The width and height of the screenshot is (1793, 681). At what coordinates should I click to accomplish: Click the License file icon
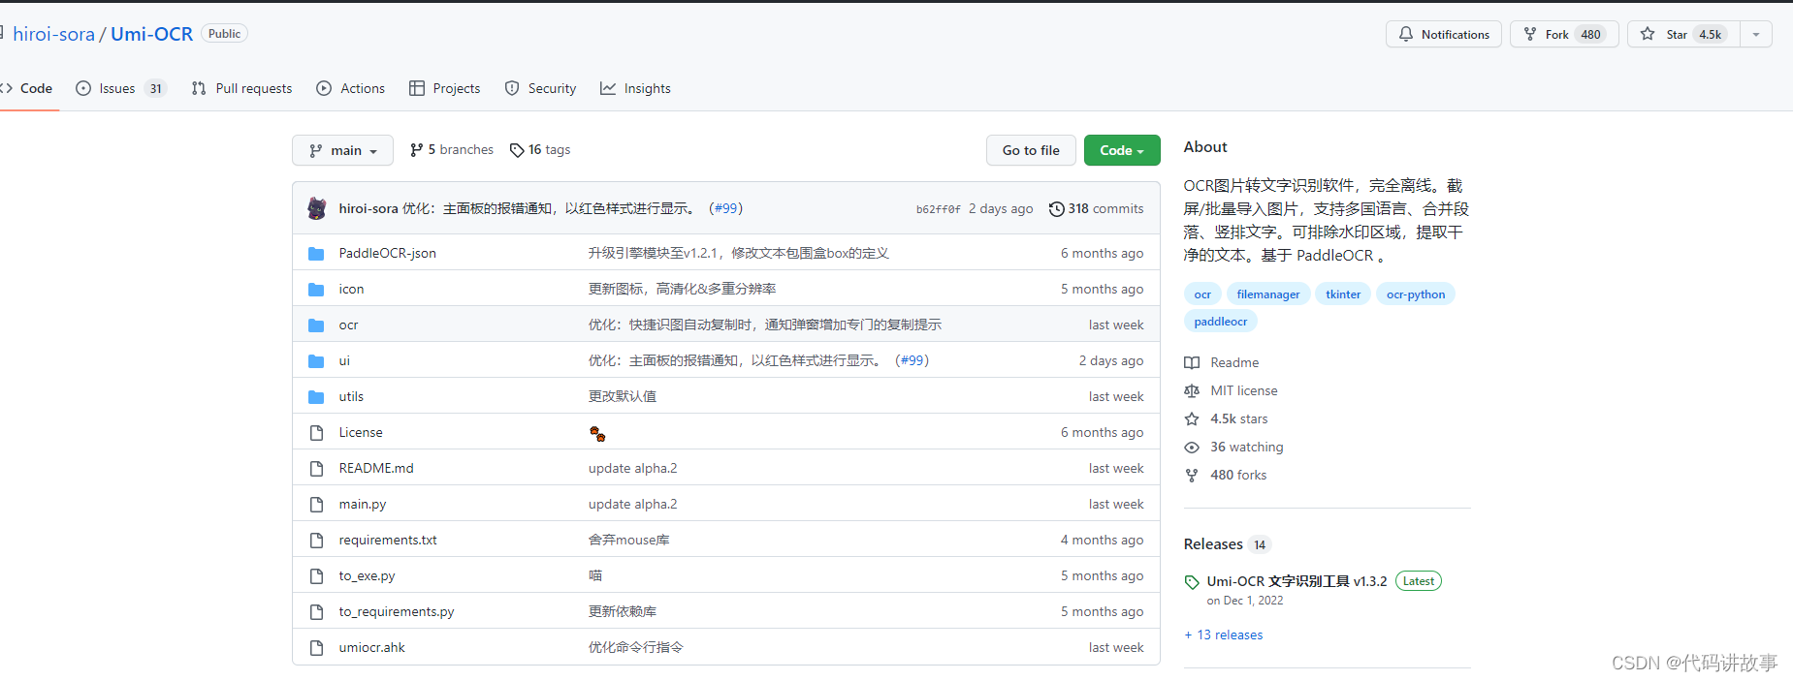(316, 433)
